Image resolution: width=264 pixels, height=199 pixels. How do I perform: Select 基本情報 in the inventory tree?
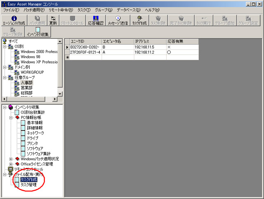point(35,123)
